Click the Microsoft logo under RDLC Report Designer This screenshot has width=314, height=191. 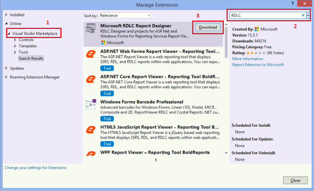click(104, 43)
